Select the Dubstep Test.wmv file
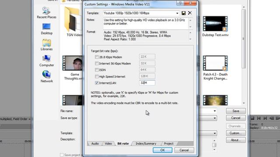 click(215, 26)
